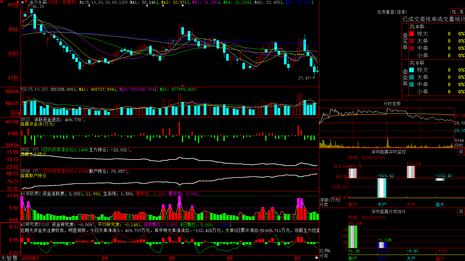This screenshot has width=465, height=261.
Task: Click the 散户 bar in 深圳超赢实时监控
Action: [x=353, y=173]
